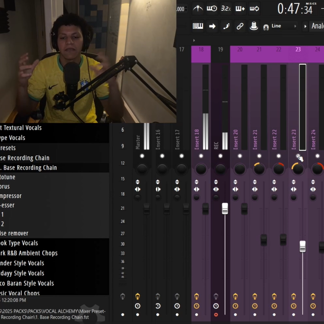Click the link chain icon in toolbar
The height and width of the screenshot is (324, 324).
[x=240, y=26]
